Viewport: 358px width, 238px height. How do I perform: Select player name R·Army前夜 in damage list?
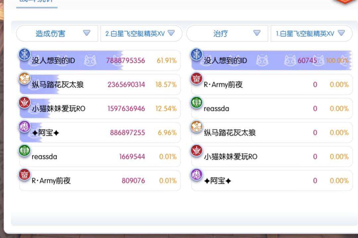51,181
